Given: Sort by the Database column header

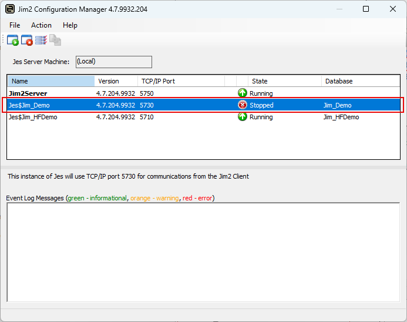Looking at the screenshot, I should tap(361, 81).
